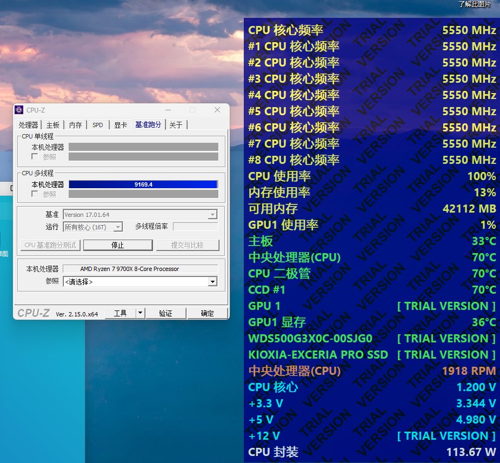Click the 多线程倍率 field
This screenshot has height=463, width=500.
point(196,227)
